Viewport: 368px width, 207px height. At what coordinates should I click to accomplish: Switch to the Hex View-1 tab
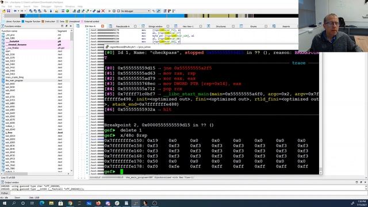pos(188,26)
